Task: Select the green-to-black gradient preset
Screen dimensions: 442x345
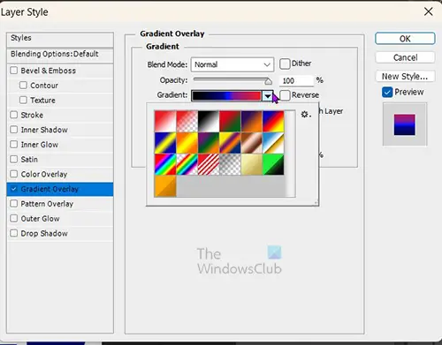Action: [273, 164]
